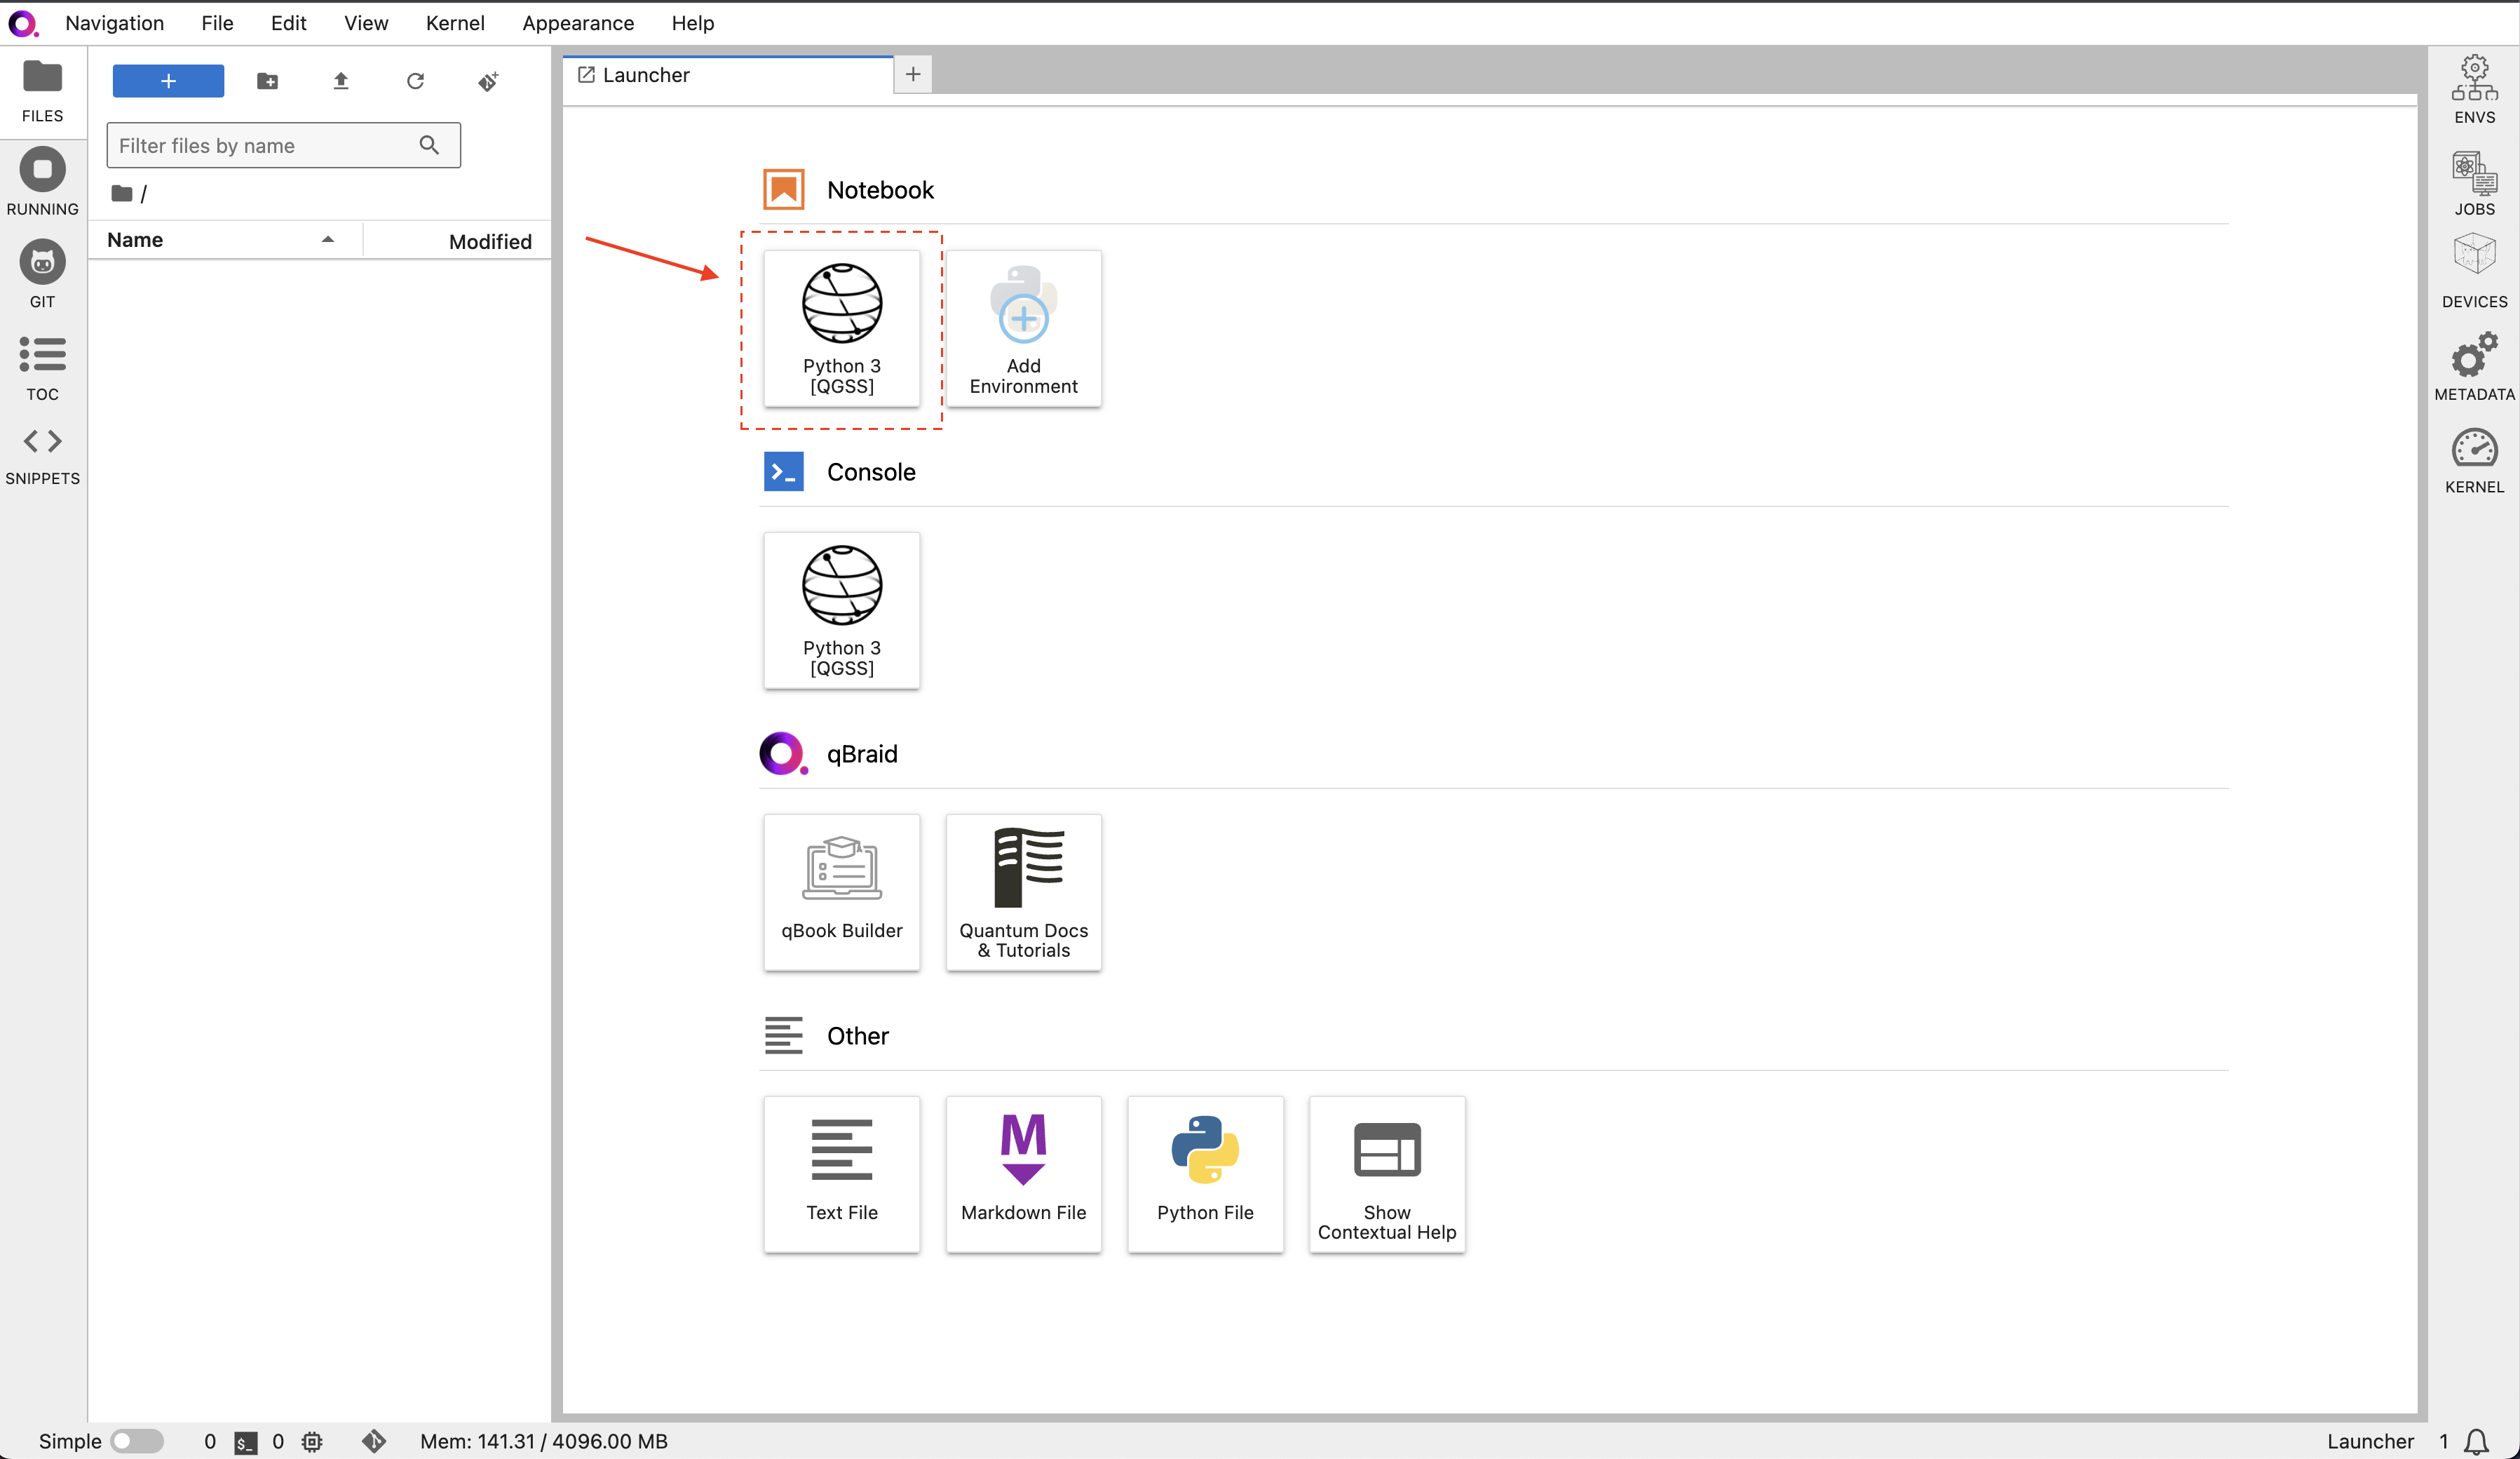
Task: Open the Kernel menu
Action: [x=455, y=23]
